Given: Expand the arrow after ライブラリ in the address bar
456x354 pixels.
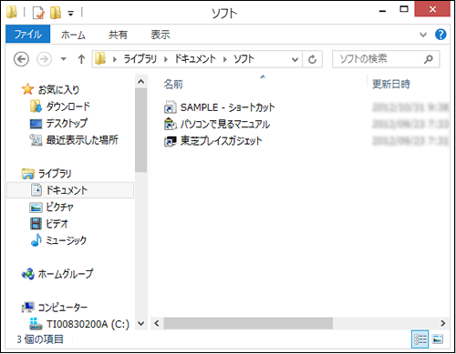Looking at the screenshot, I should pyautogui.click(x=166, y=59).
